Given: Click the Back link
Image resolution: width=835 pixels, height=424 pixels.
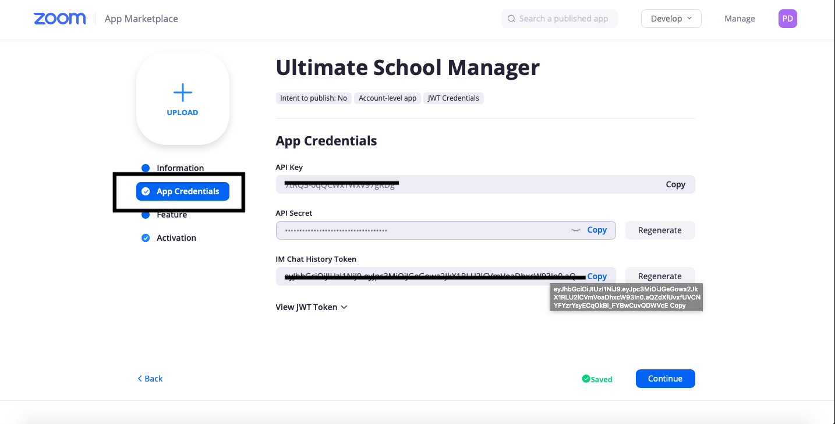Looking at the screenshot, I should tap(150, 379).
